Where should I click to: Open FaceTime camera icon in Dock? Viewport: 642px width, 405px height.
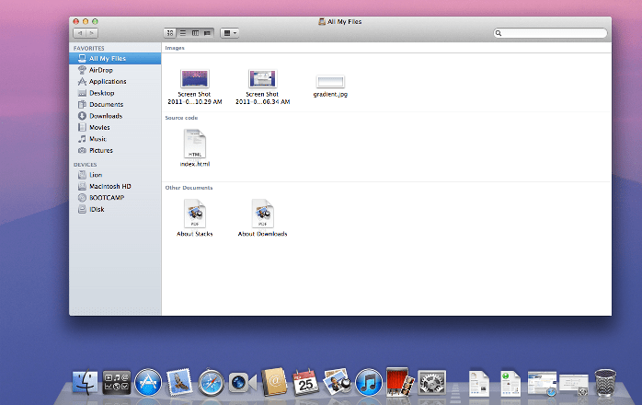tap(243, 383)
